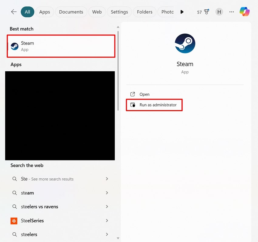Open the SteelSeries suggestion
258x242 pixels.
pyautogui.click(x=60, y=221)
